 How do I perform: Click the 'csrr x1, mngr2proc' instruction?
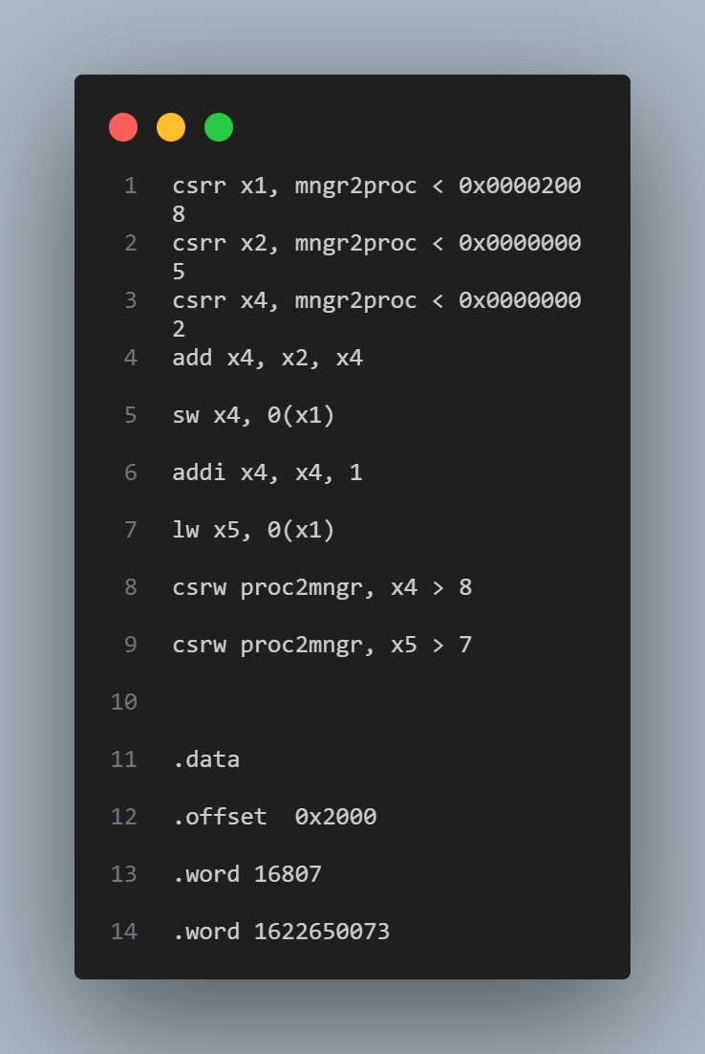(x=295, y=186)
